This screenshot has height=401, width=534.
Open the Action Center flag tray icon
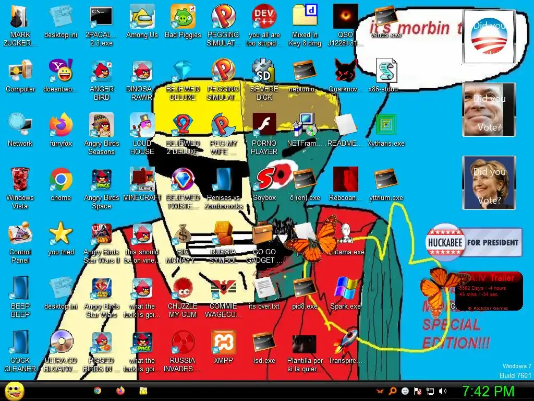[x=418, y=391]
